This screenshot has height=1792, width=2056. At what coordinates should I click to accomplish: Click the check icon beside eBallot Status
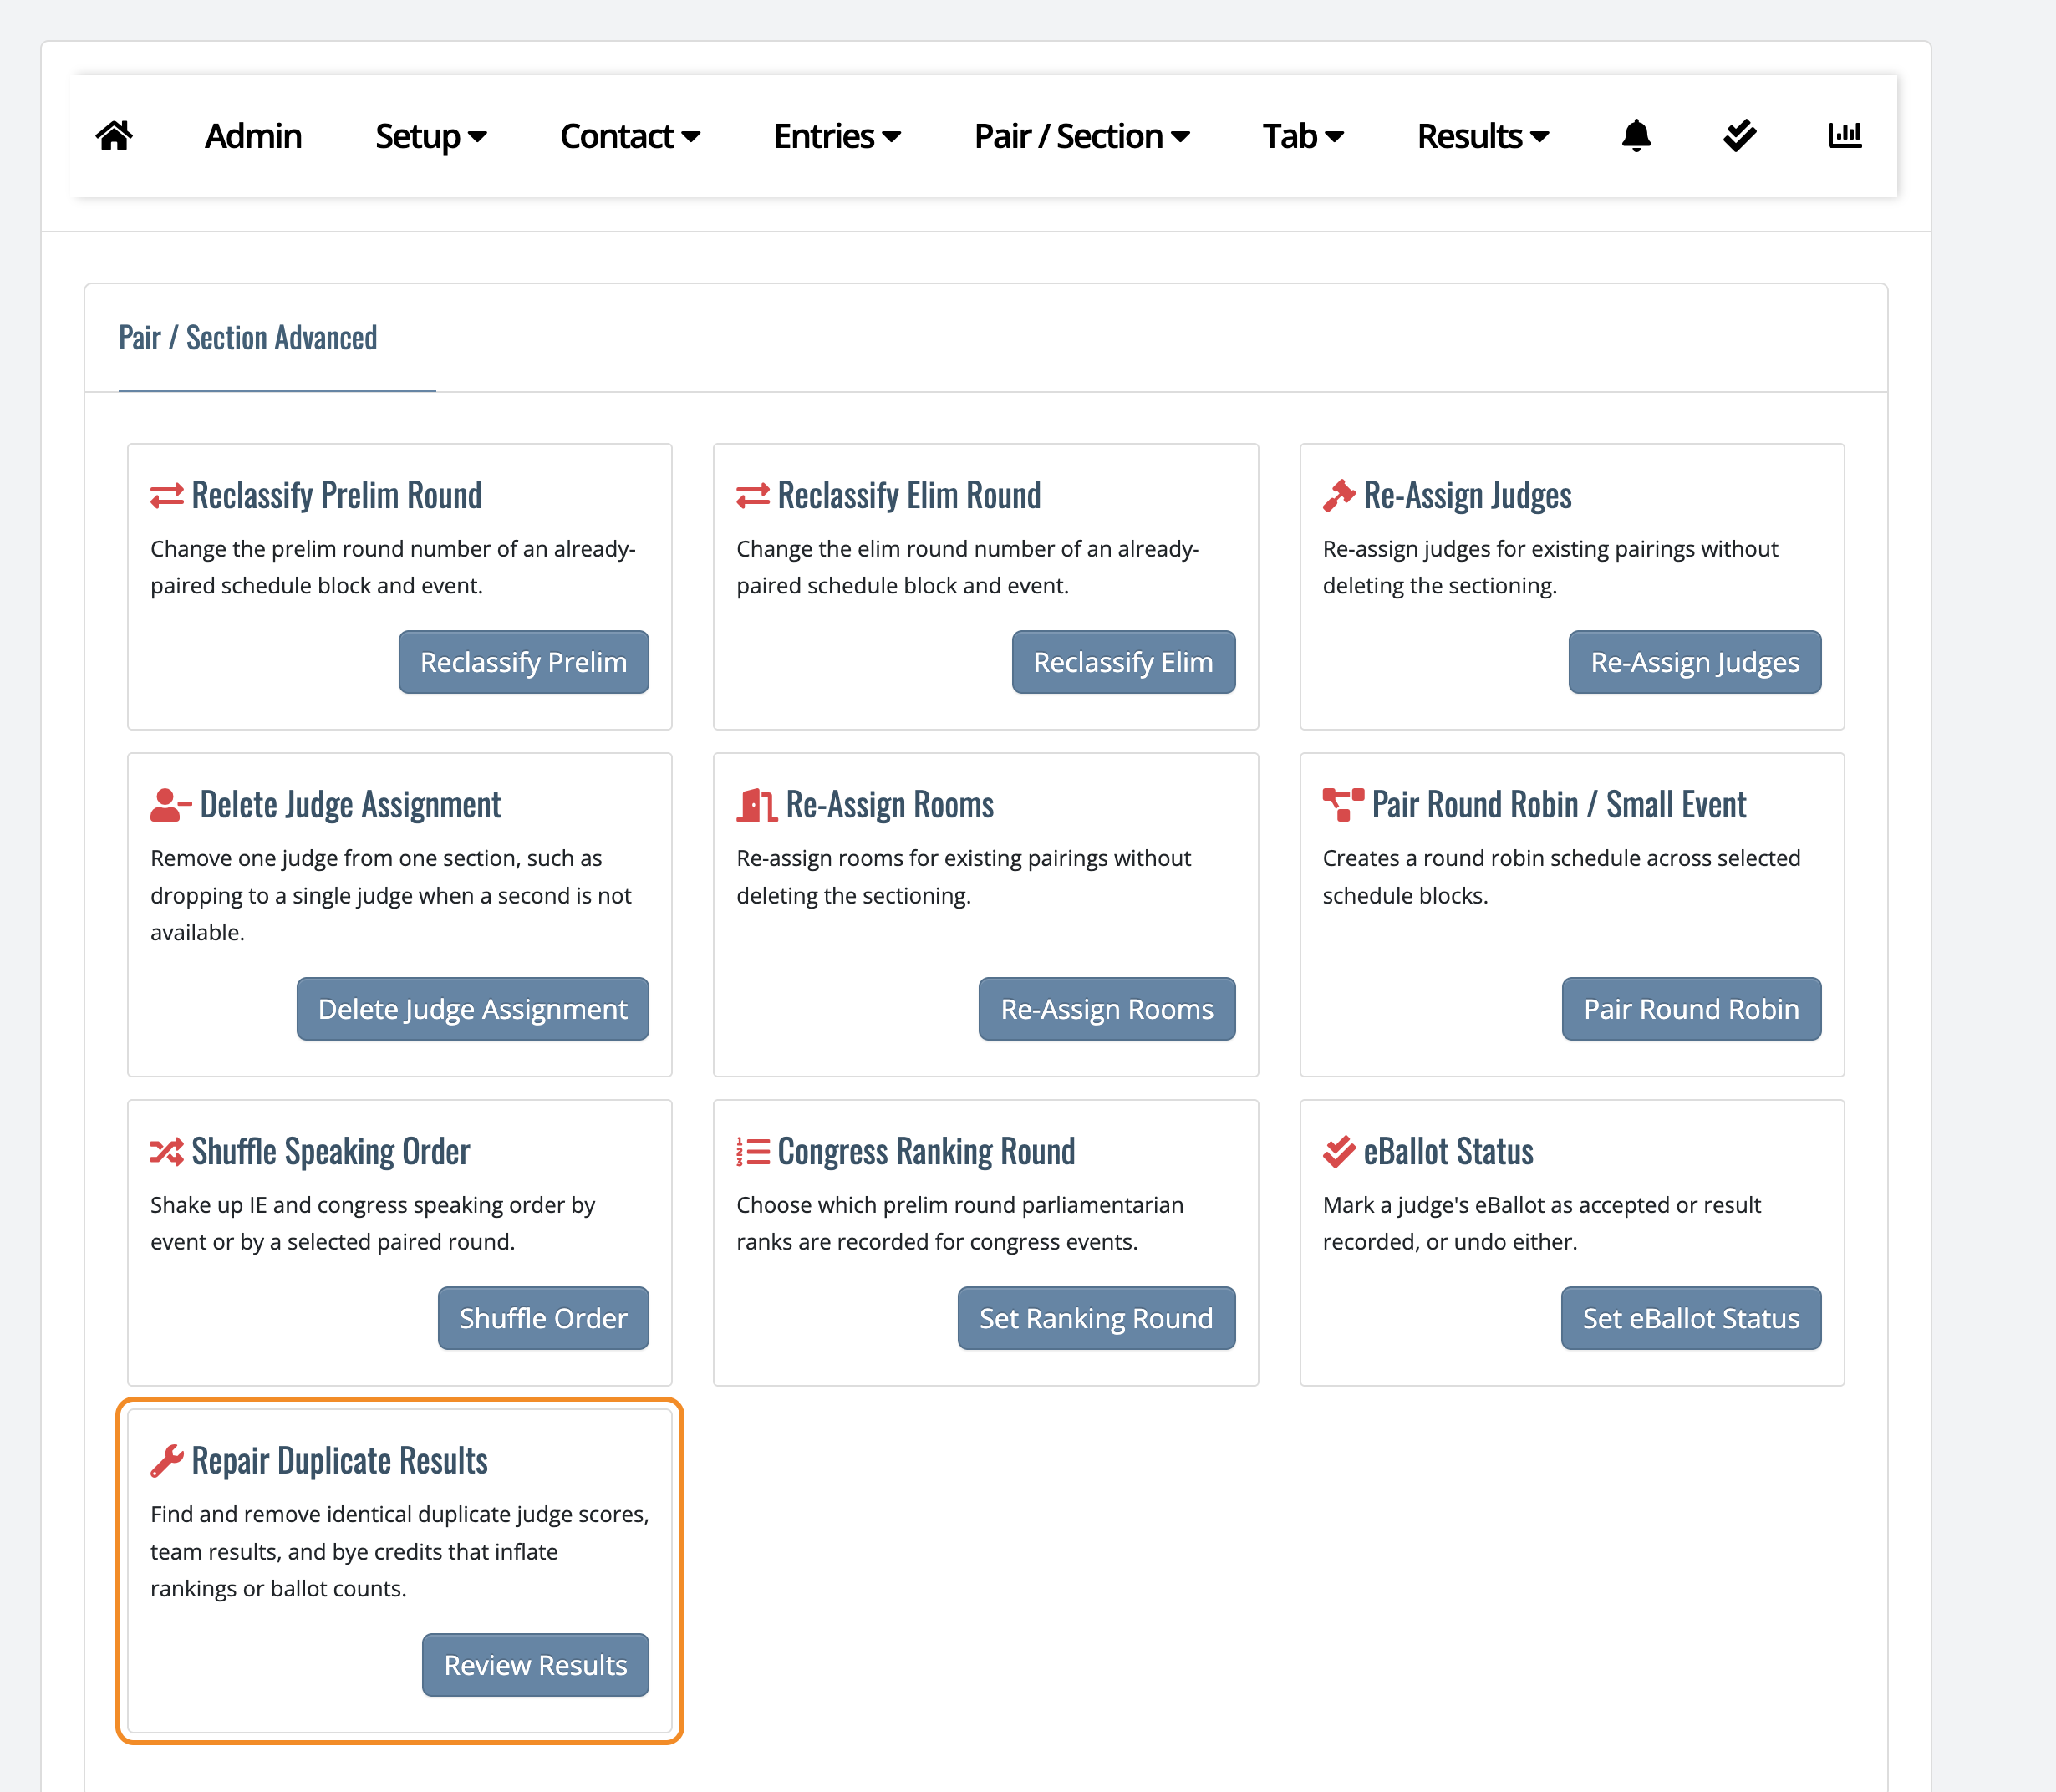click(x=1339, y=1152)
